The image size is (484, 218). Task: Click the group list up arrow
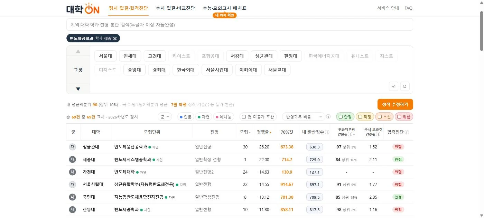click(x=78, y=51)
